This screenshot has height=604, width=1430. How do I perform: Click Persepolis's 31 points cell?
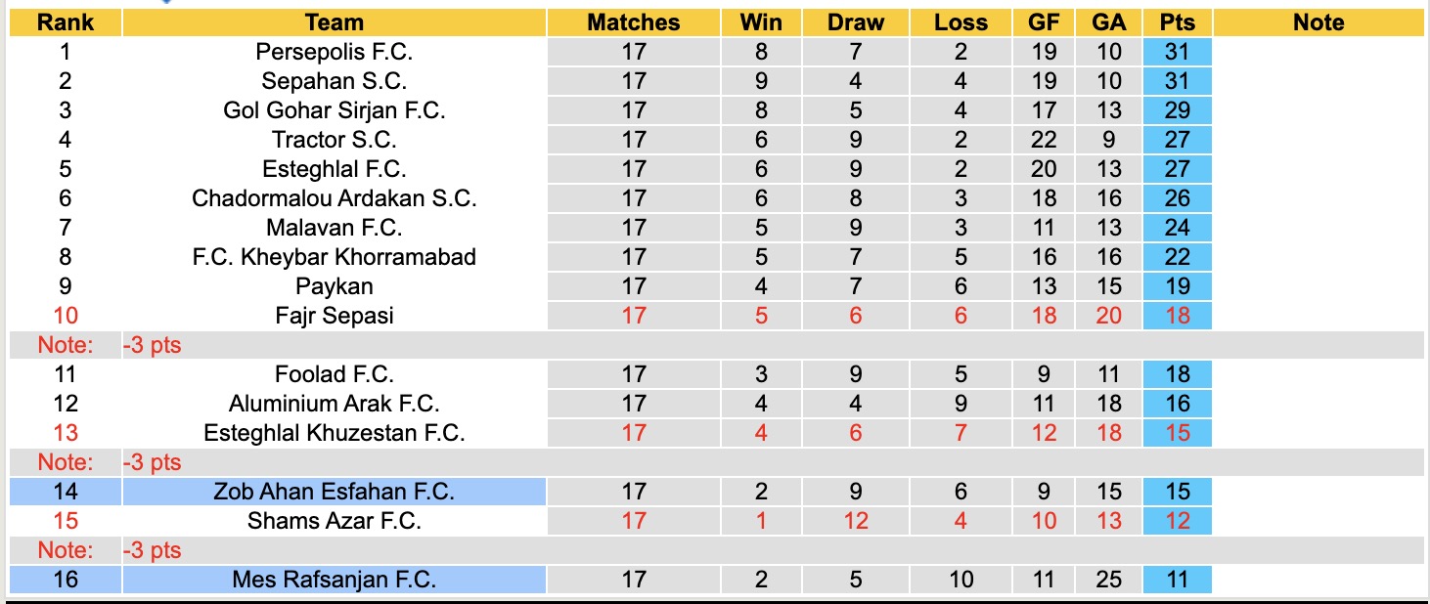coord(1177,52)
